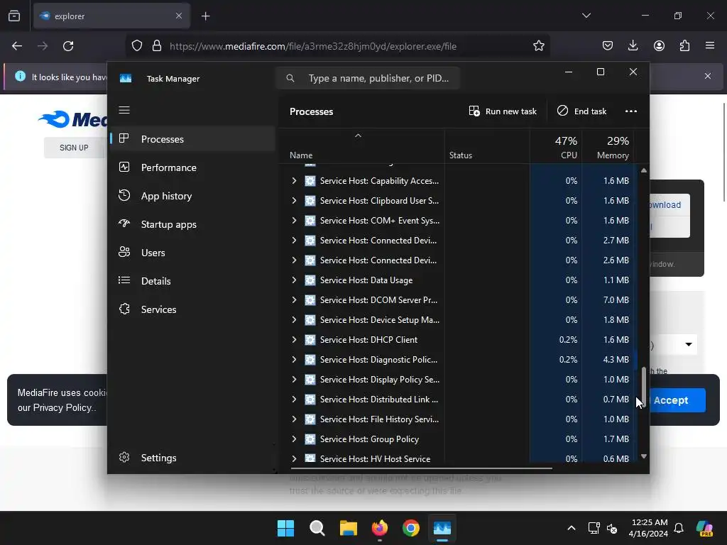Click the Run new task button
This screenshot has height=545, width=727.
pyautogui.click(x=503, y=111)
